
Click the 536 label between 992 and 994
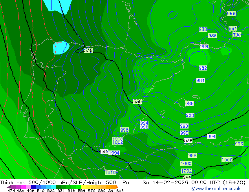188,140
